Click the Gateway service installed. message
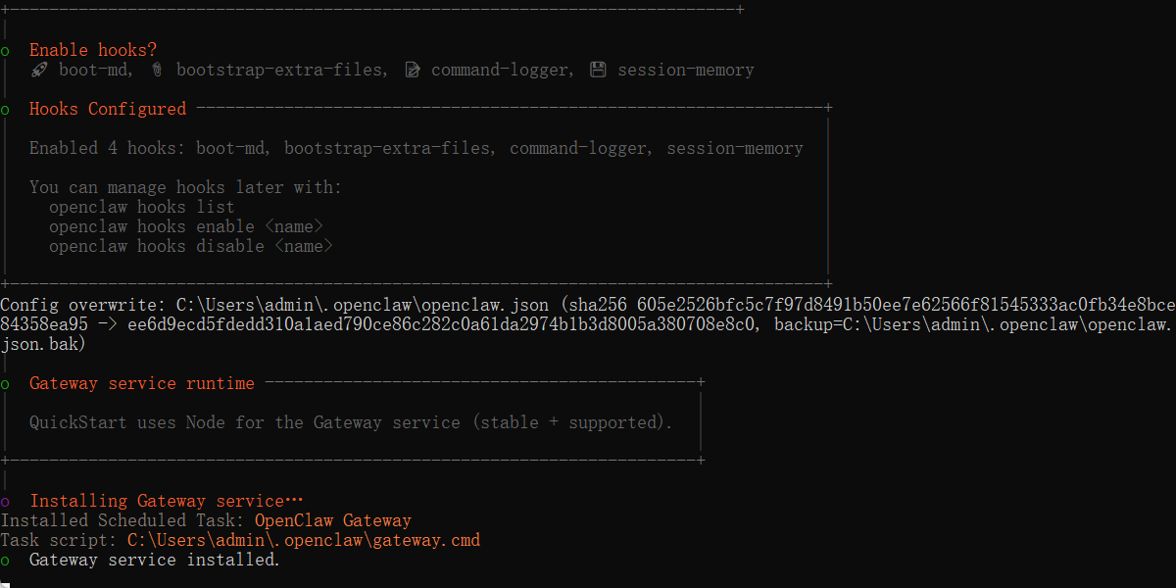 click(x=155, y=560)
